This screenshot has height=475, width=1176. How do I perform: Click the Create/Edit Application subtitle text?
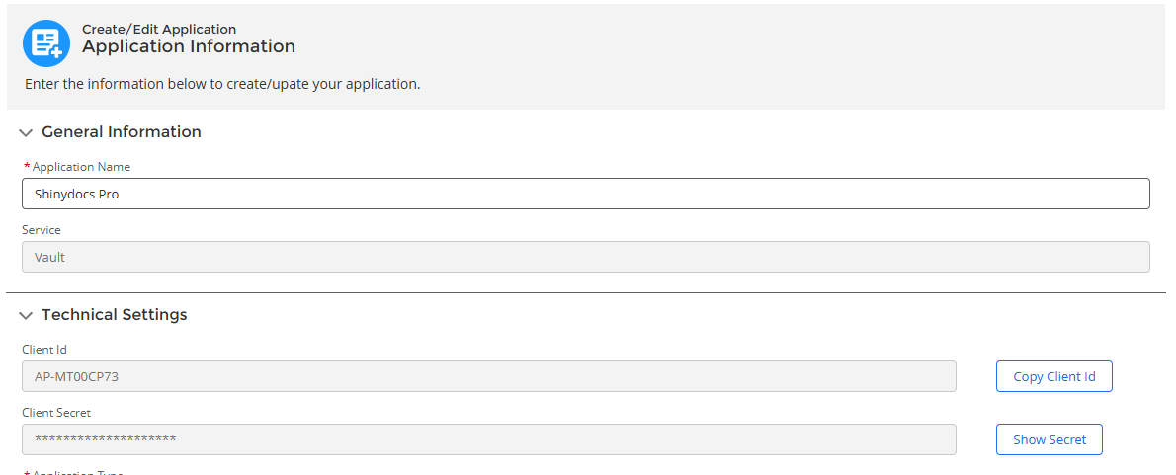pyautogui.click(x=158, y=29)
